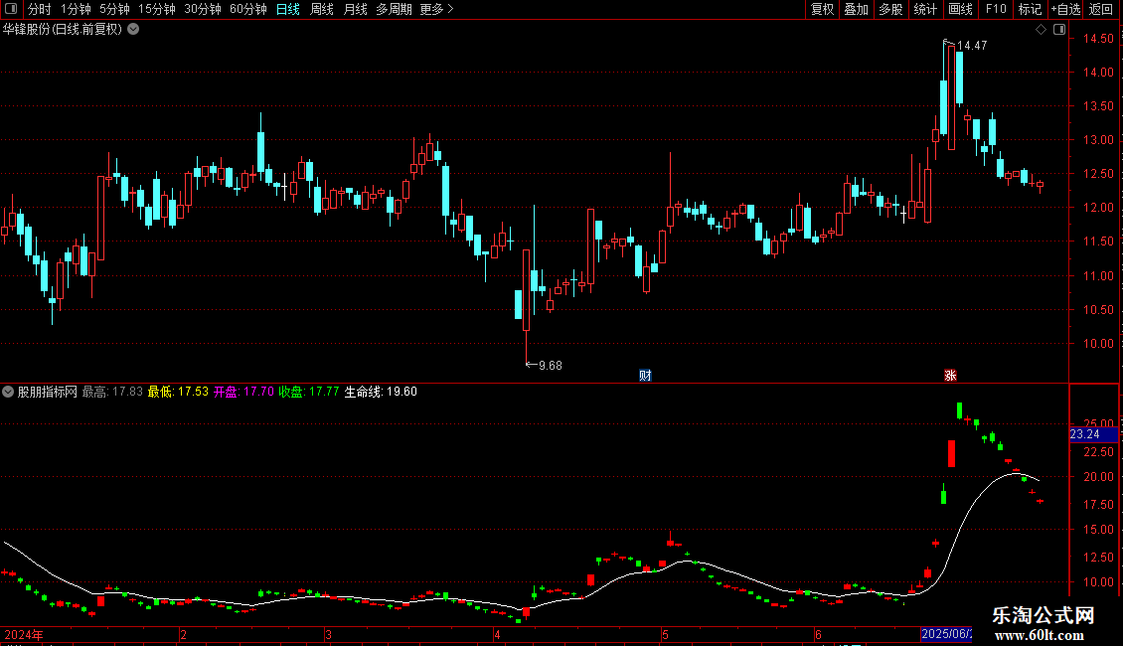
Task: Click the 2024年 label on time axis
Action: click(24, 634)
